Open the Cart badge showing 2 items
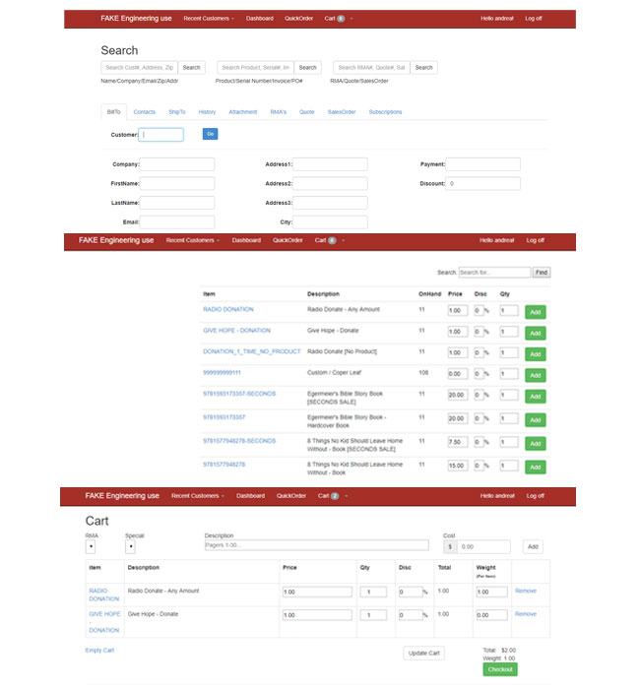The height and width of the screenshot is (689, 640). coord(328,496)
